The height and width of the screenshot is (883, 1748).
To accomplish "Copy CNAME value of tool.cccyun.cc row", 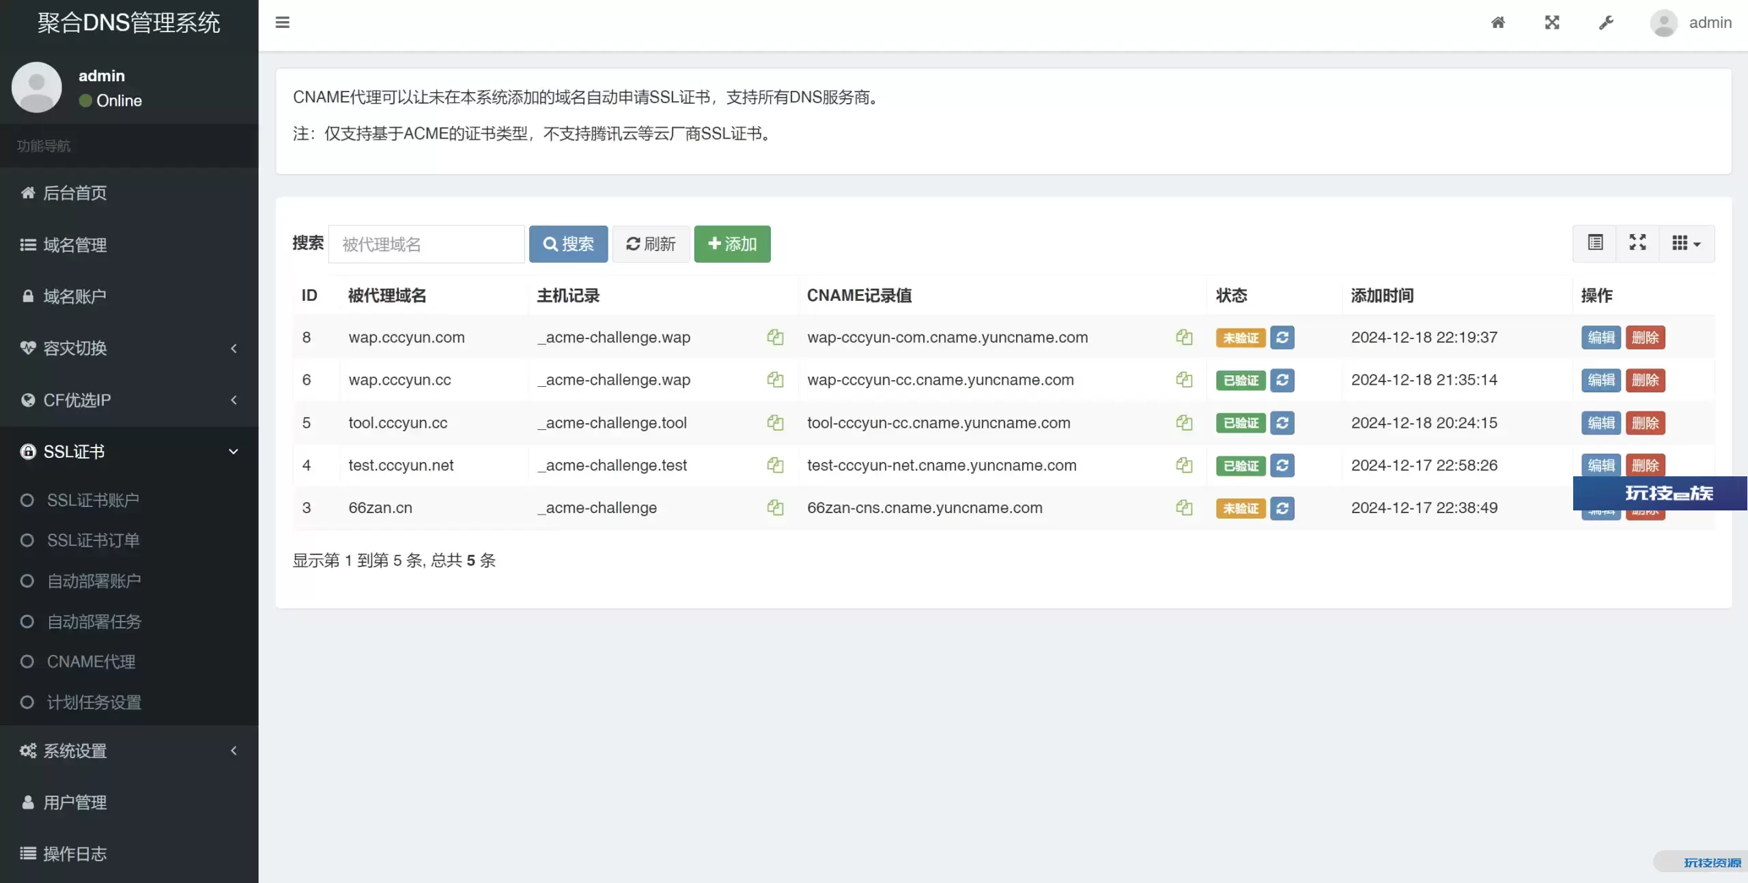I will (x=1184, y=423).
